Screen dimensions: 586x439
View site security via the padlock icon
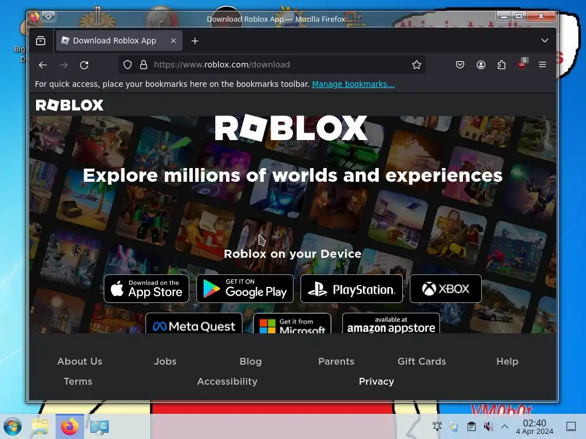click(144, 65)
